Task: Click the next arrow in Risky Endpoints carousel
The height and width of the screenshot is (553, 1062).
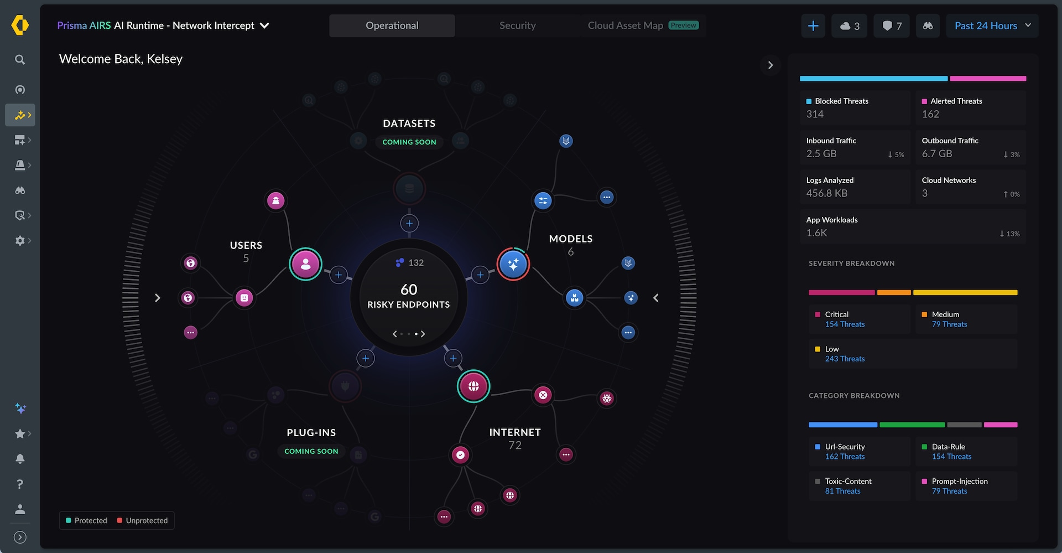Action: 423,333
